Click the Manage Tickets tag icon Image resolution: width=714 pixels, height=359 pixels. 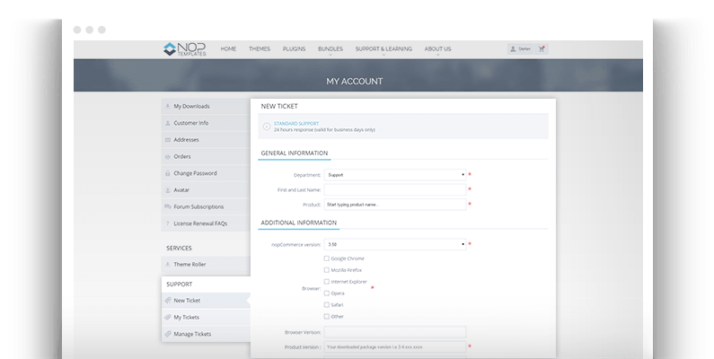[167, 334]
